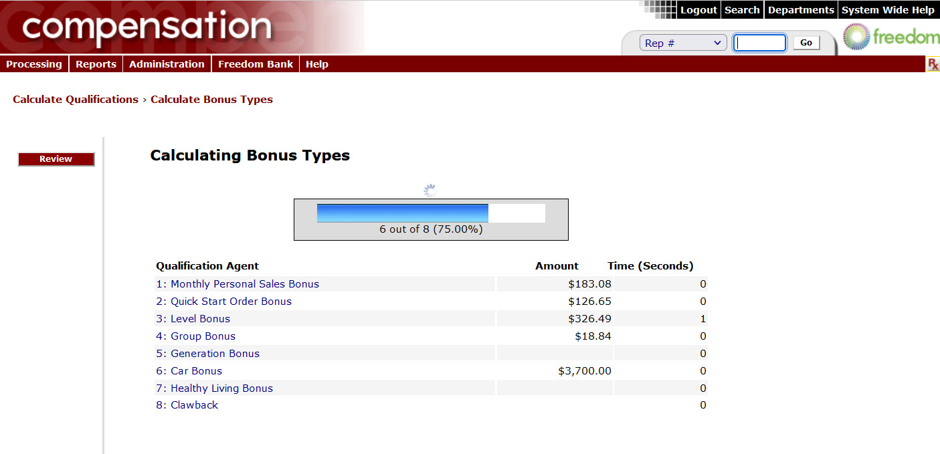This screenshot has width=940, height=454.
Task: Open the Search page
Action: click(x=741, y=9)
